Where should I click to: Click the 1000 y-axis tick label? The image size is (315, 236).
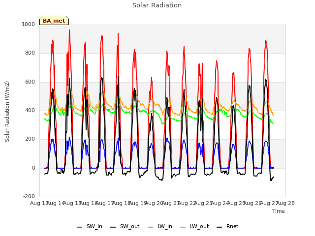point(29,24)
